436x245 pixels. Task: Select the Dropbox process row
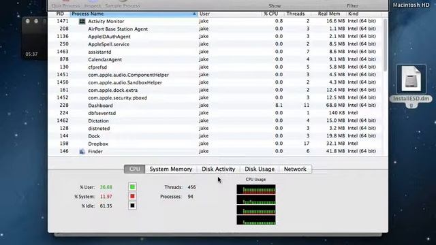215,144
